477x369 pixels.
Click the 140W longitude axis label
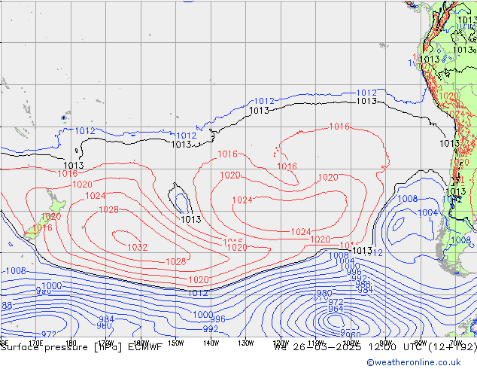tap(211, 343)
